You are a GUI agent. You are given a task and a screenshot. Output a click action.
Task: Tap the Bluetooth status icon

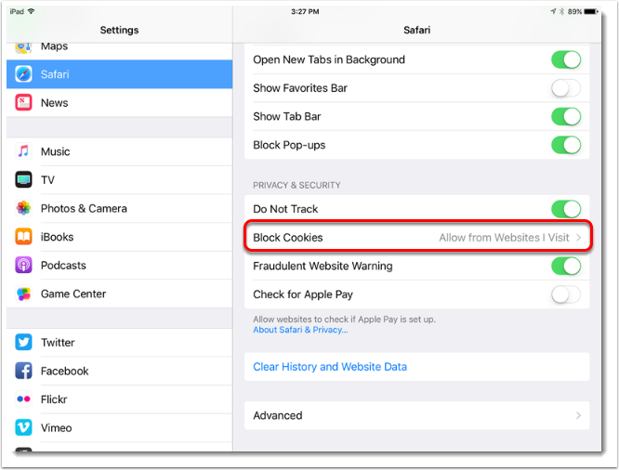(561, 12)
